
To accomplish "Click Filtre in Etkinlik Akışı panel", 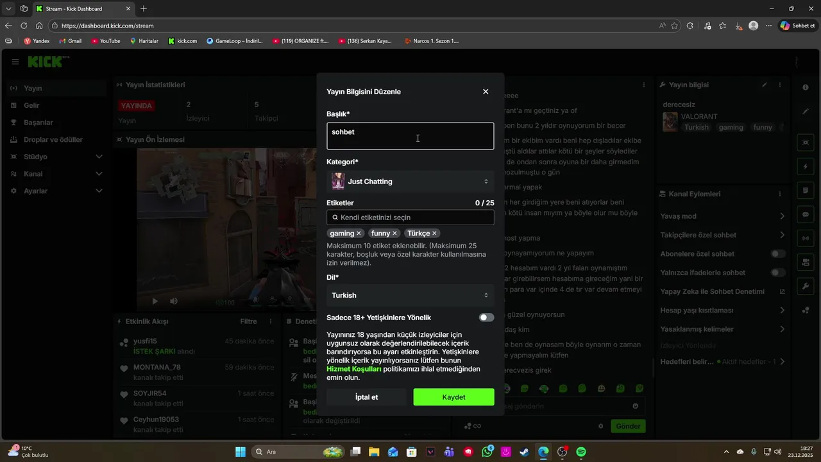I will click(248, 321).
